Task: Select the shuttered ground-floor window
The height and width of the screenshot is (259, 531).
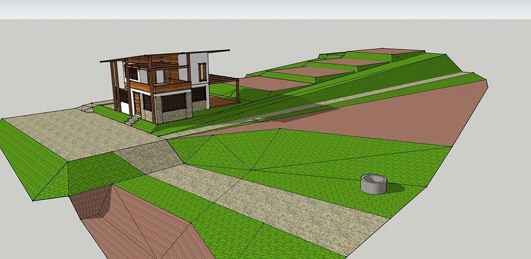Action: 173,102
